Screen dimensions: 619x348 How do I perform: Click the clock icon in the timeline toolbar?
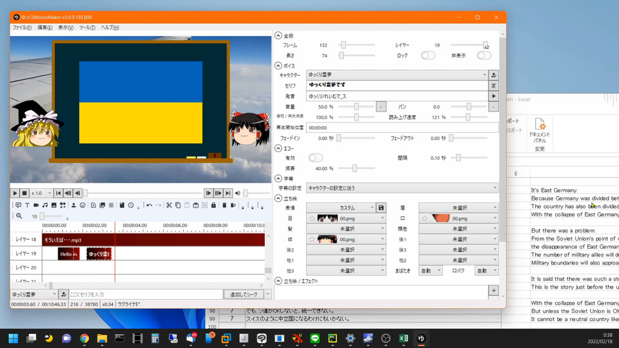tap(131, 205)
